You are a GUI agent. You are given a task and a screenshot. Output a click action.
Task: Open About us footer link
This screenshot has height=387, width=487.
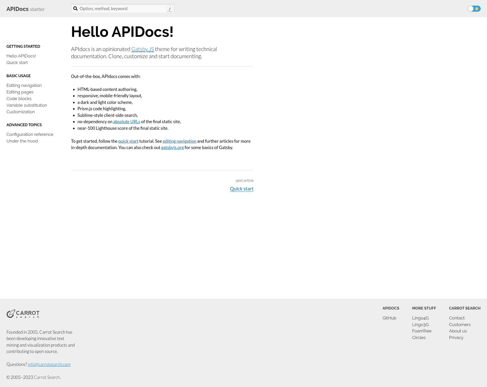click(458, 331)
